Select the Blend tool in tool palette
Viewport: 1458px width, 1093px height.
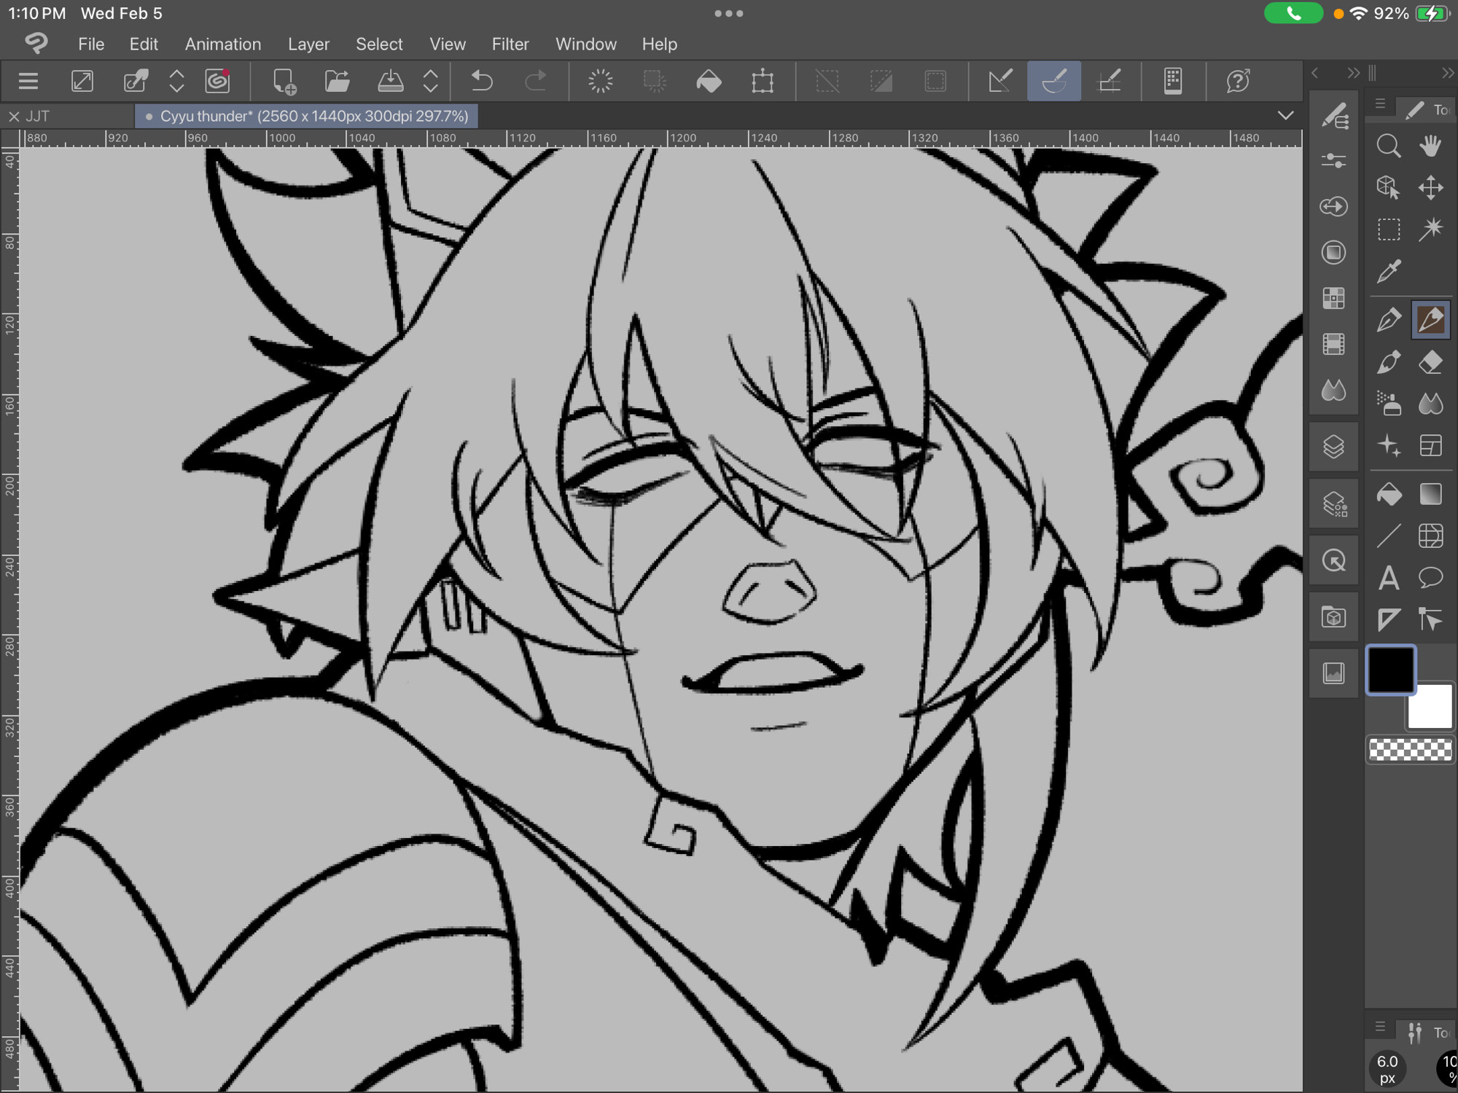click(1430, 404)
